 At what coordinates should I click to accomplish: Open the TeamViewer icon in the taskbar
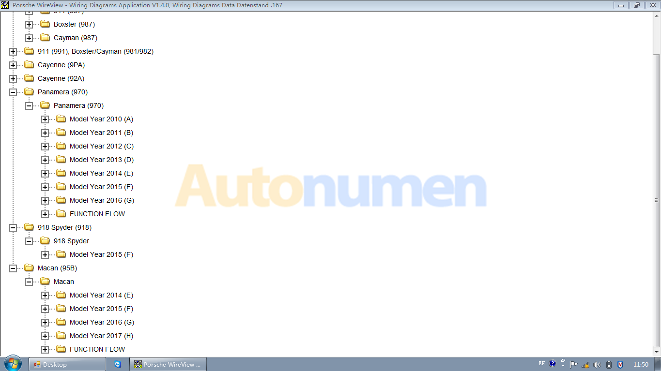tap(118, 364)
